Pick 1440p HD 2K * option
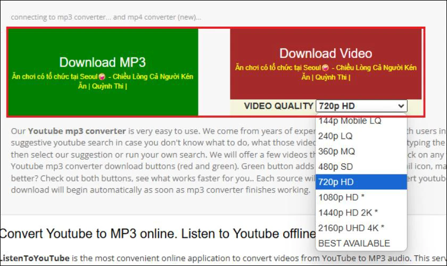Image resolution: width=447 pixels, height=266 pixels. [x=361, y=213]
